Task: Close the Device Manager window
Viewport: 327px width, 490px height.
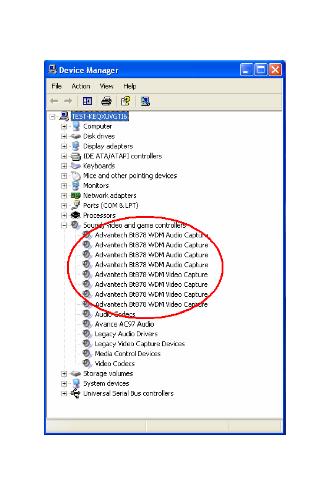Action: [275, 70]
